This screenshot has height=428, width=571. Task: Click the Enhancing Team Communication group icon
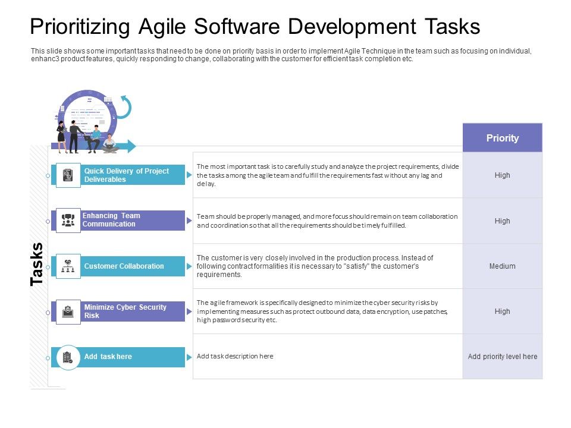click(x=67, y=220)
